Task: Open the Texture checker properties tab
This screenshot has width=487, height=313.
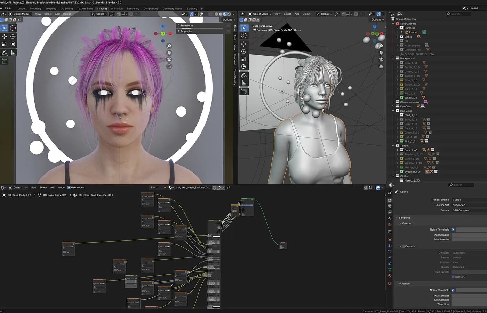Action: click(x=390, y=283)
